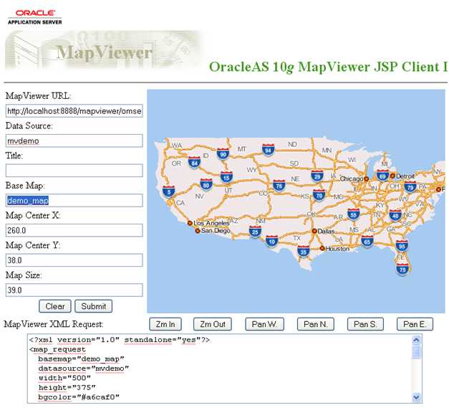449x408 pixels.
Task: Click the San Diego city marker
Action: [x=198, y=230]
